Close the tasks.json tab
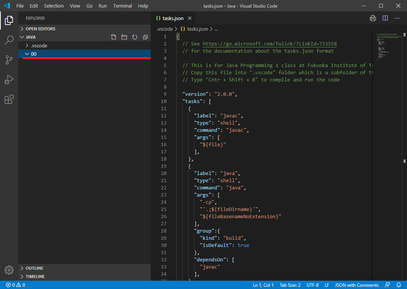This screenshot has width=407, height=289. 190,18
